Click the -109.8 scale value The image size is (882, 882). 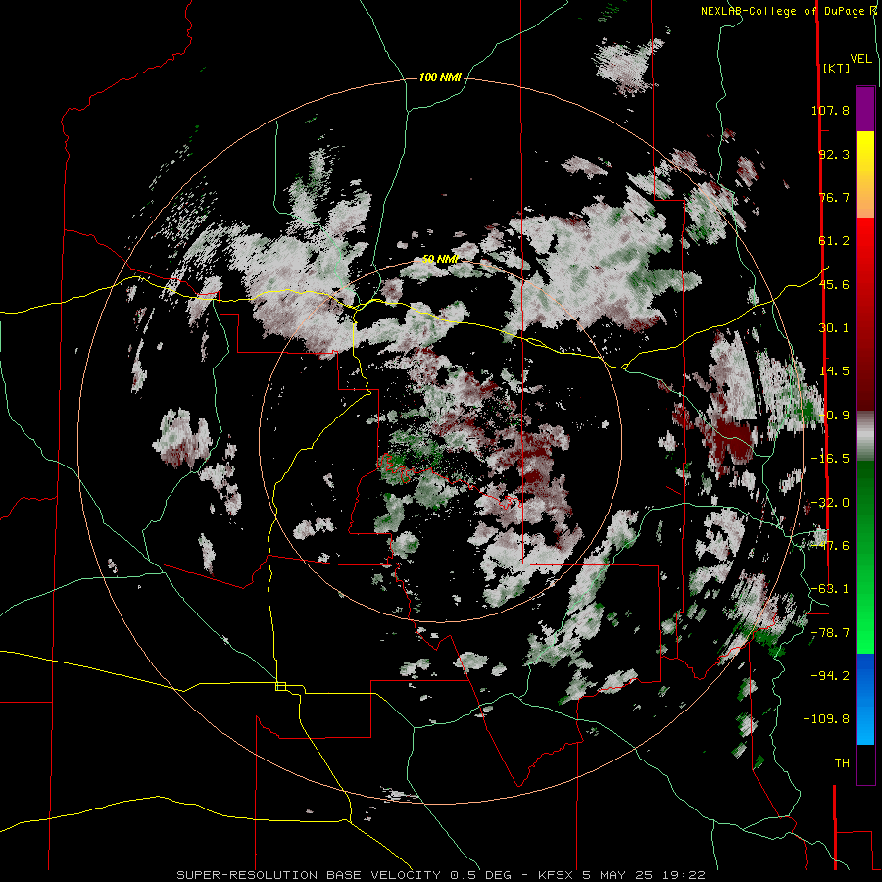826,719
